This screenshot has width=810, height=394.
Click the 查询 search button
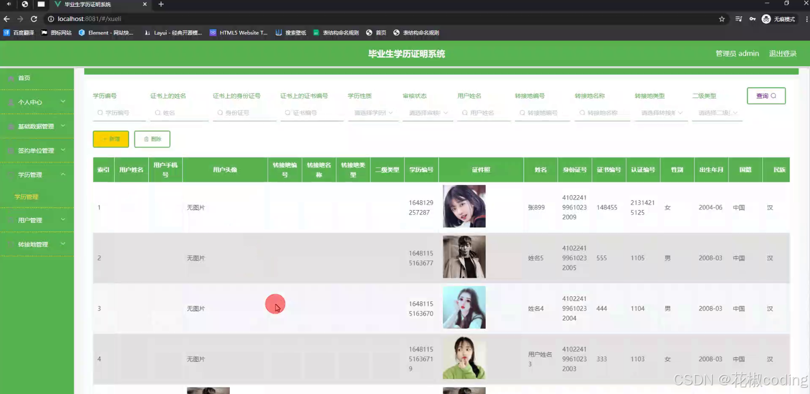(766, 96)
